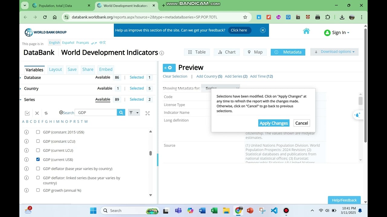The width and height of the screenshot is (387, 217).
Task: Open info for GDP (constant LCU)
Action: tap(26, 141)
